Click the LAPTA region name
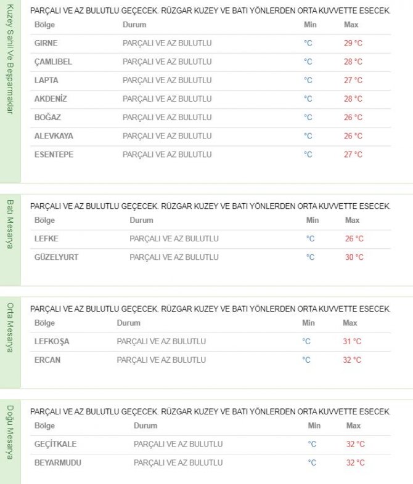The height and width of the screenshot is (484, 413). (47, 80)
